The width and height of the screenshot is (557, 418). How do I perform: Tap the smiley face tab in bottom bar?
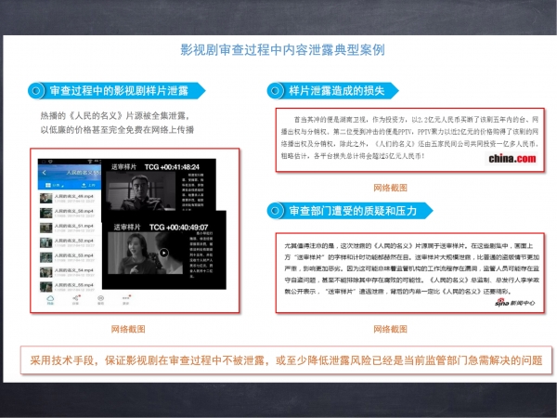click(101, 300)
